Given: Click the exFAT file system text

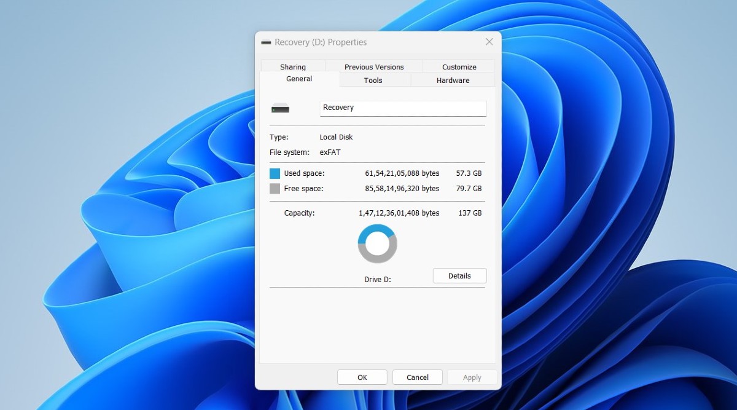Looking at the screenshot, I should point(330,152).
